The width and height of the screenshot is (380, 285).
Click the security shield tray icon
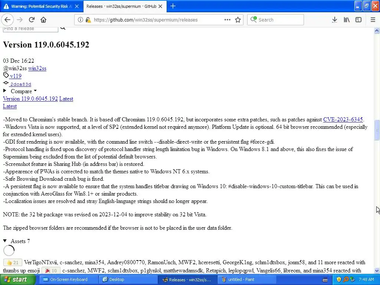coord(339,279)
